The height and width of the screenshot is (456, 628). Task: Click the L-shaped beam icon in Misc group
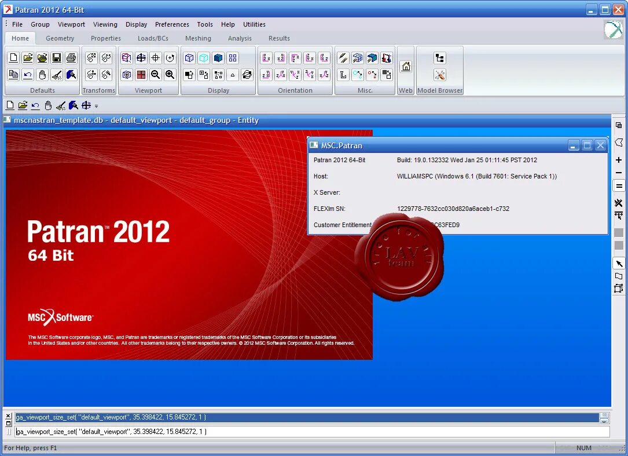(343, 75)
